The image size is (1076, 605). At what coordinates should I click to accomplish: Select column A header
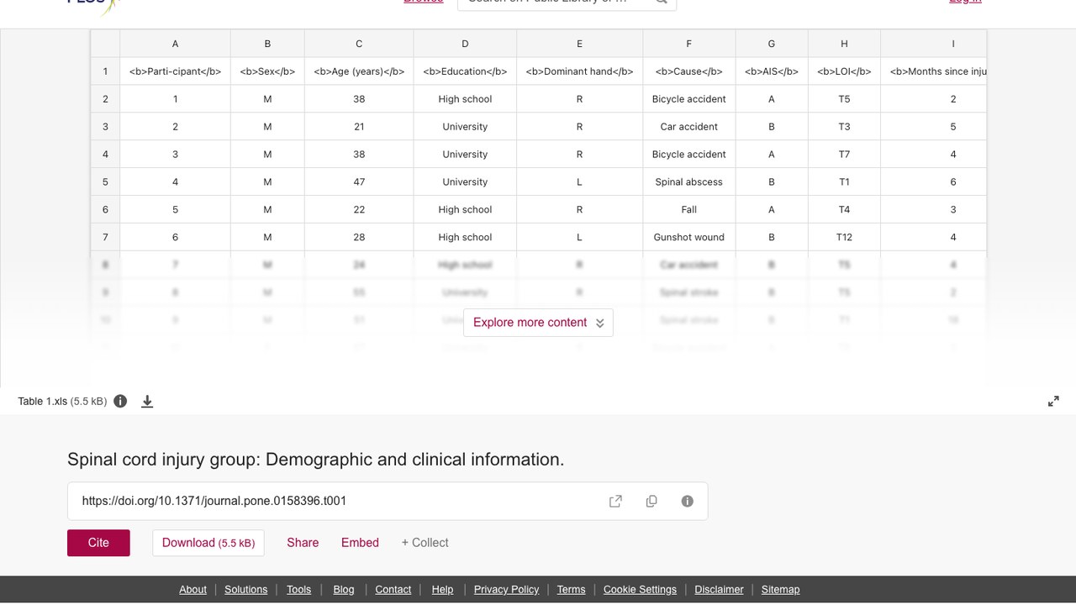click(175, 44)
